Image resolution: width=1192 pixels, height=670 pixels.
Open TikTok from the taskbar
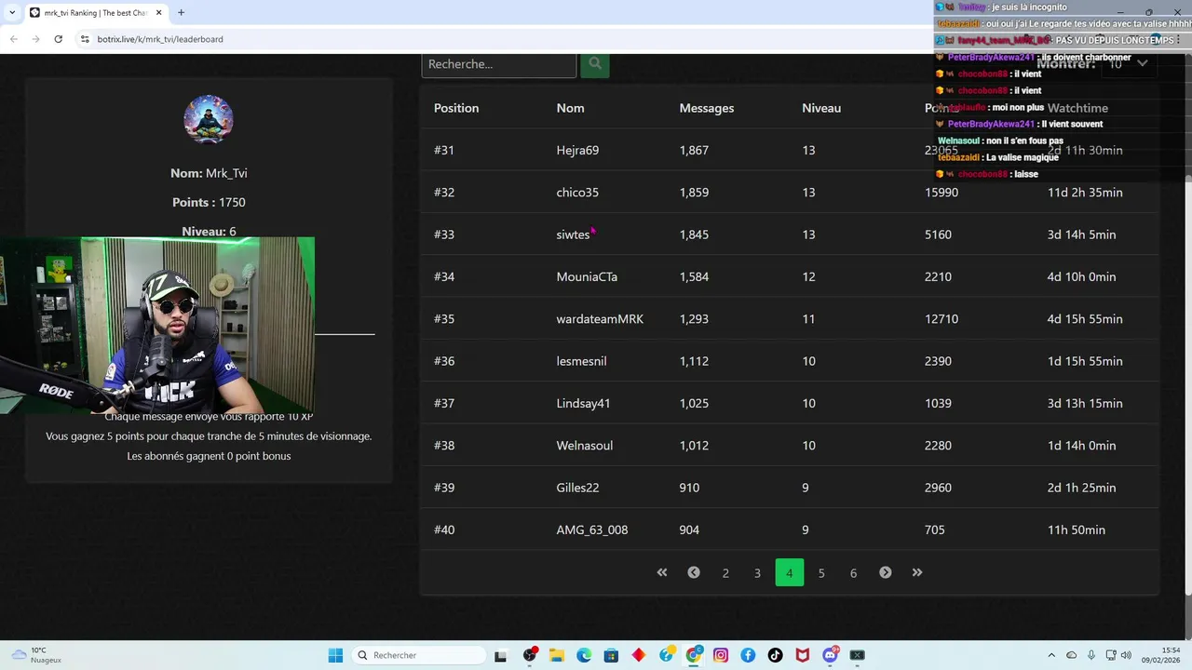775,655
